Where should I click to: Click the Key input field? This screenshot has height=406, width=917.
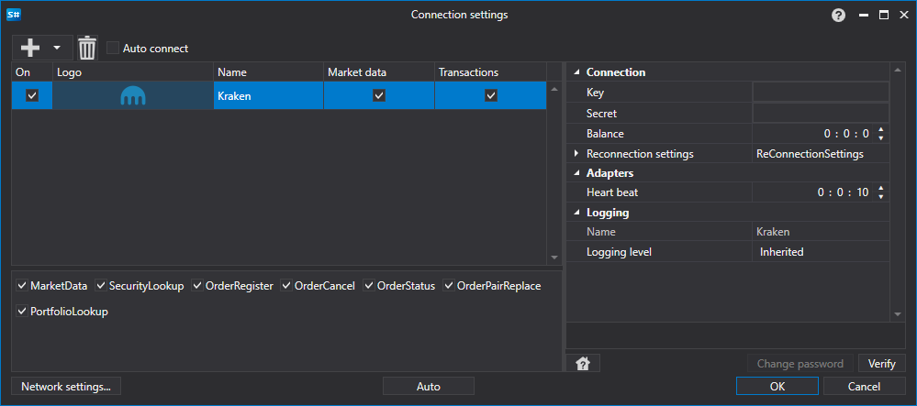click(822, 93)
